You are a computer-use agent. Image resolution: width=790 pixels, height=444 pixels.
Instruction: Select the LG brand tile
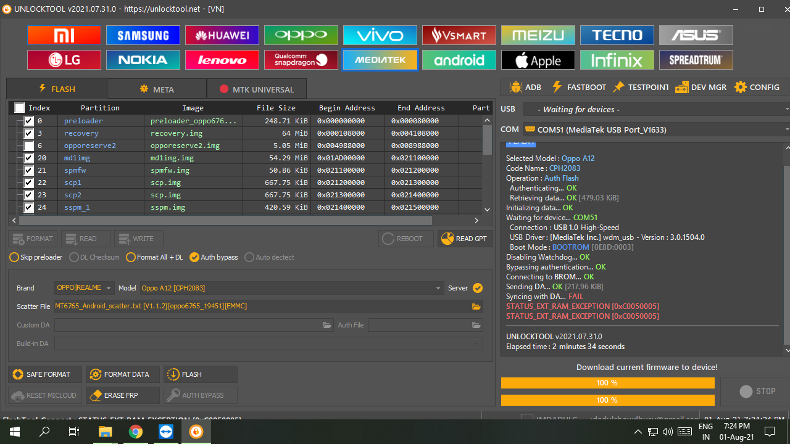pyautogui.click(x=64, y=60)
